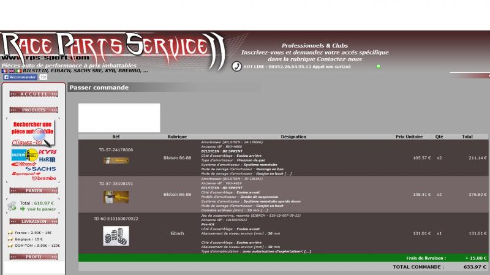Click the Total column header

point(467,137)
